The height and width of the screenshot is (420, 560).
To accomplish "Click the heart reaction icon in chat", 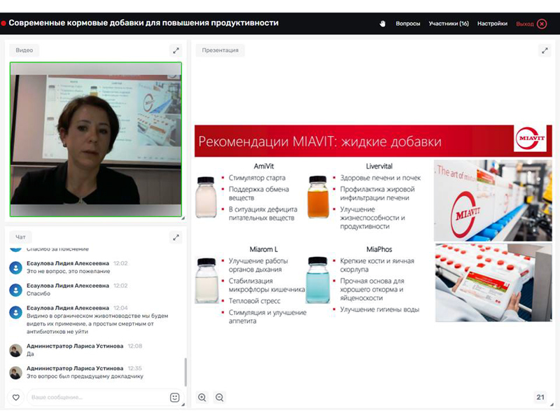I will pos(16,398).
